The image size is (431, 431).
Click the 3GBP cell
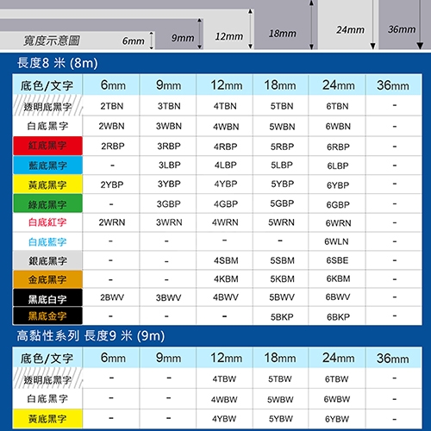tap(169, 204)
